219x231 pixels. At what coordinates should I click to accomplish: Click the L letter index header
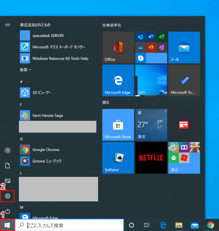click(x=21, y=173)
